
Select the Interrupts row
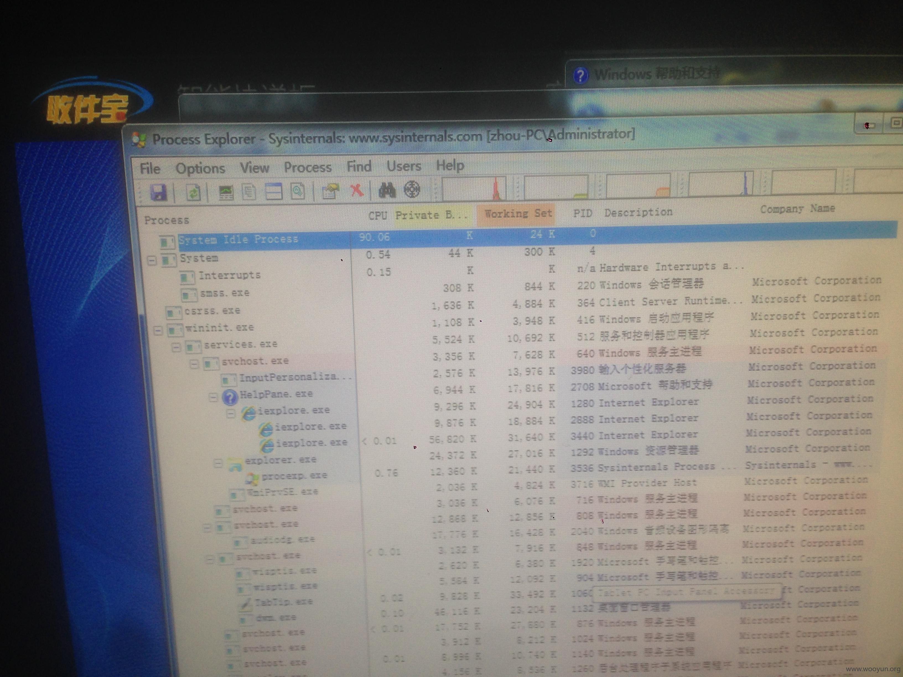229,275
